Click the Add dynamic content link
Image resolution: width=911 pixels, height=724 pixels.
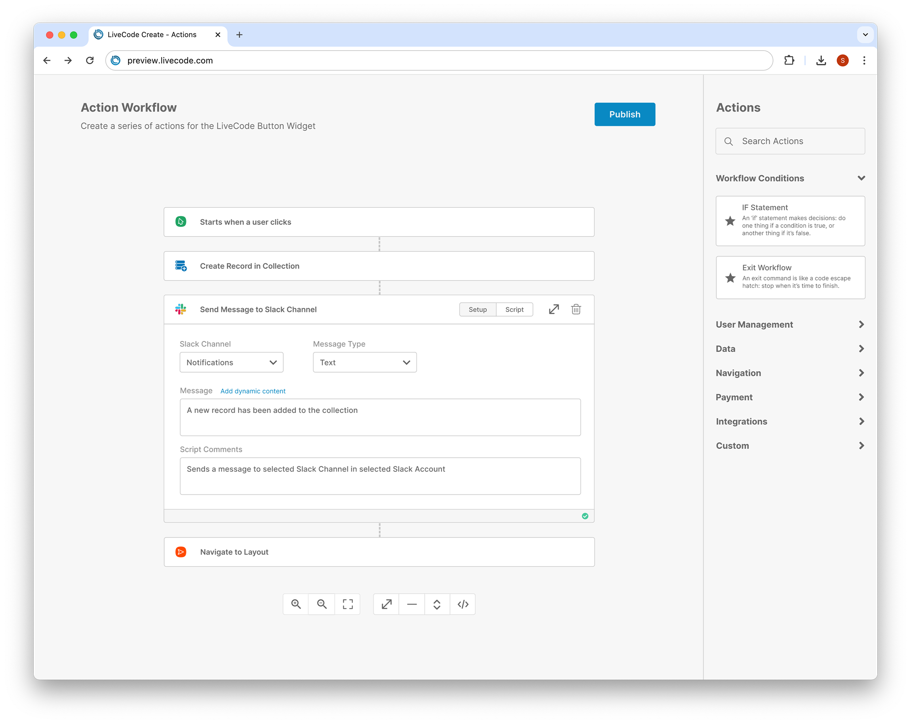pyautogui.click(x=253, y=391)
